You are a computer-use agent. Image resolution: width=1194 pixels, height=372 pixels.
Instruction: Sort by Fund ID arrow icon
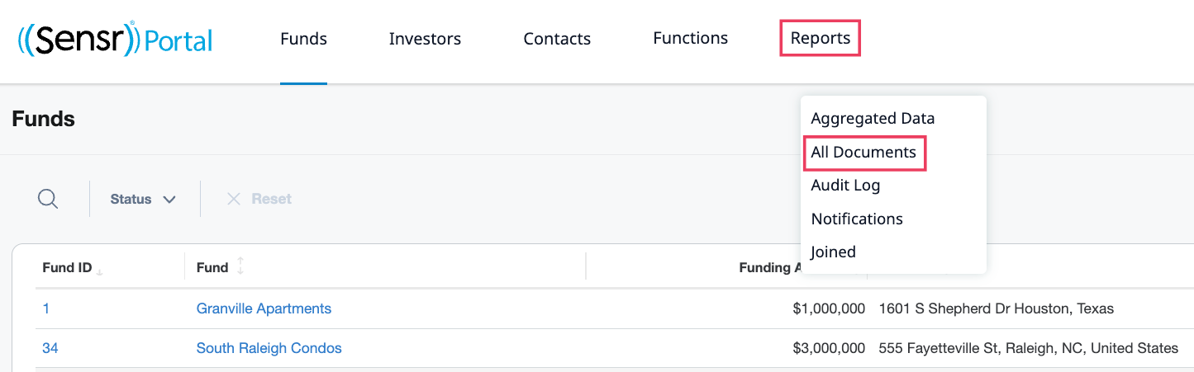(99, 271)
